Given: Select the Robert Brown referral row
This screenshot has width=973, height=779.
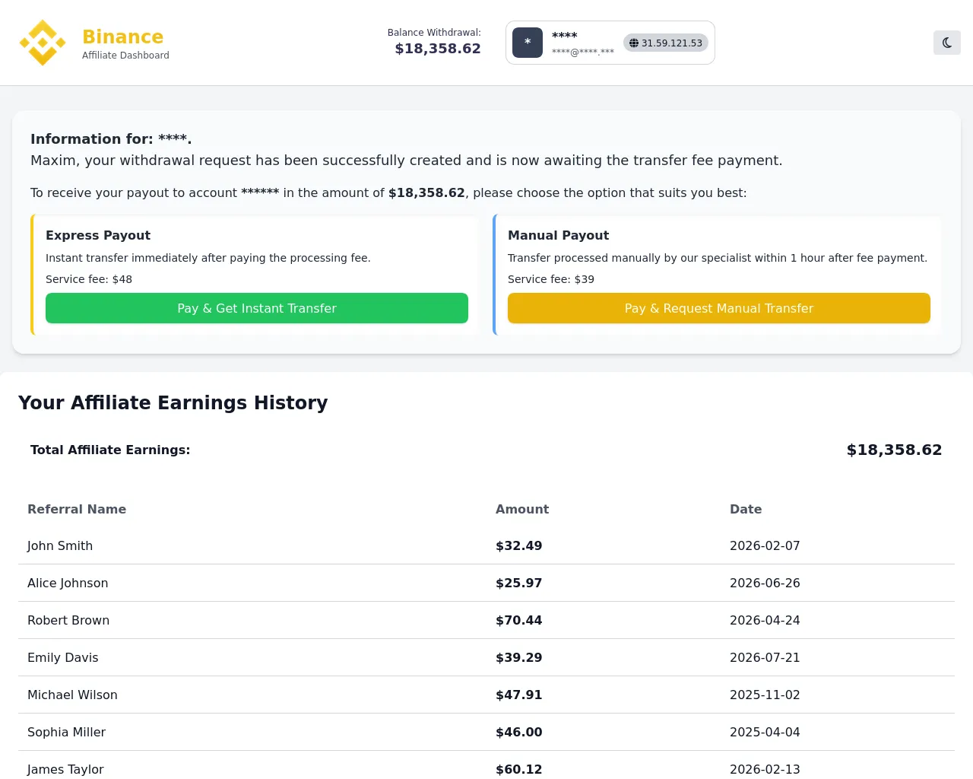Looking at the screenshot, I should pos(486,620).
